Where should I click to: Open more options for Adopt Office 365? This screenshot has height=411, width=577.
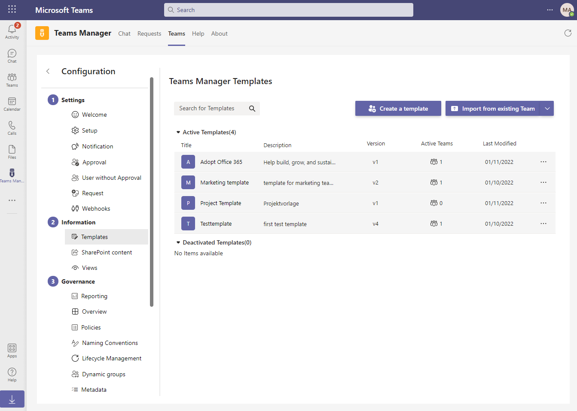point(543,162)
